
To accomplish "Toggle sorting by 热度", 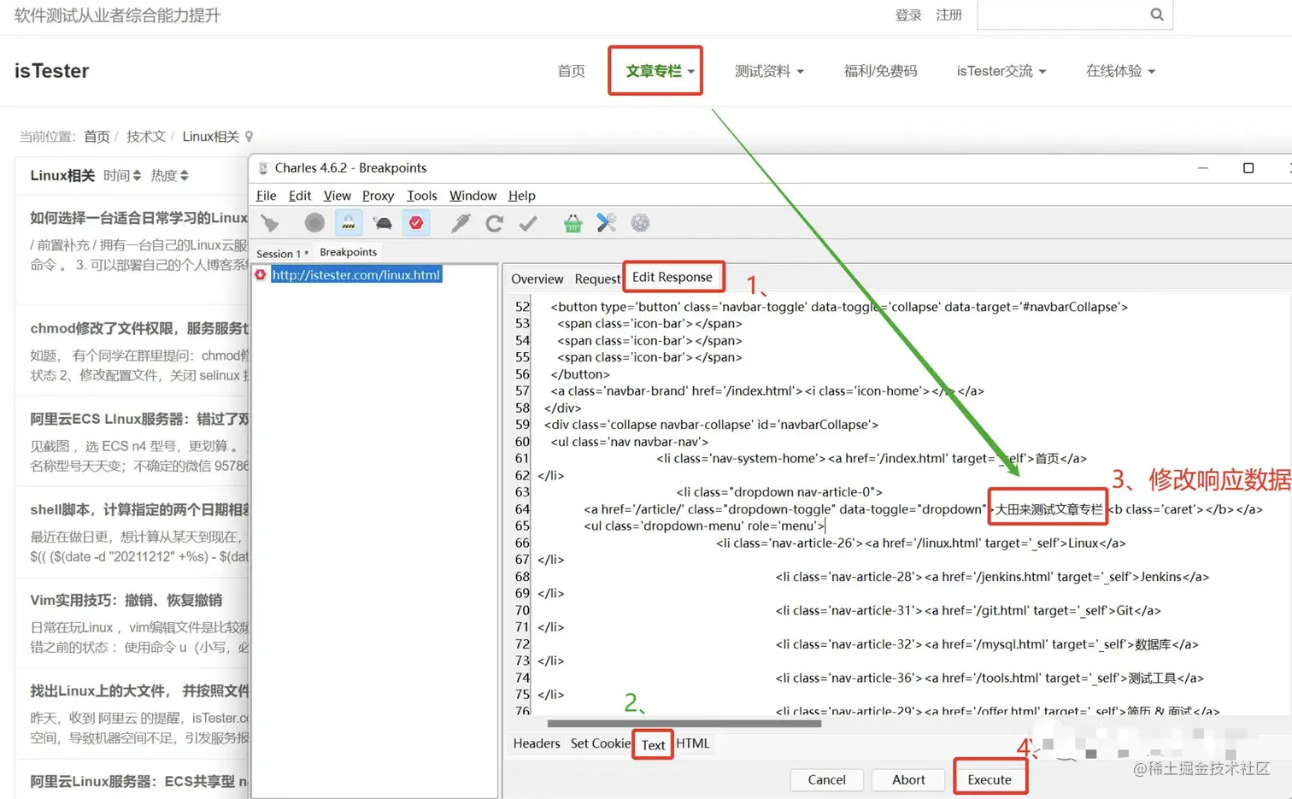I will coord(169,175).
